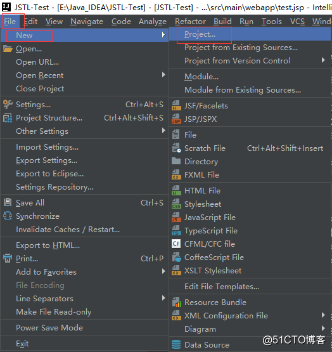Image resolution: width=332 pixels, height=352 pixels.
Task: Click the FXML File icon
Action: [x=176, y=174]
